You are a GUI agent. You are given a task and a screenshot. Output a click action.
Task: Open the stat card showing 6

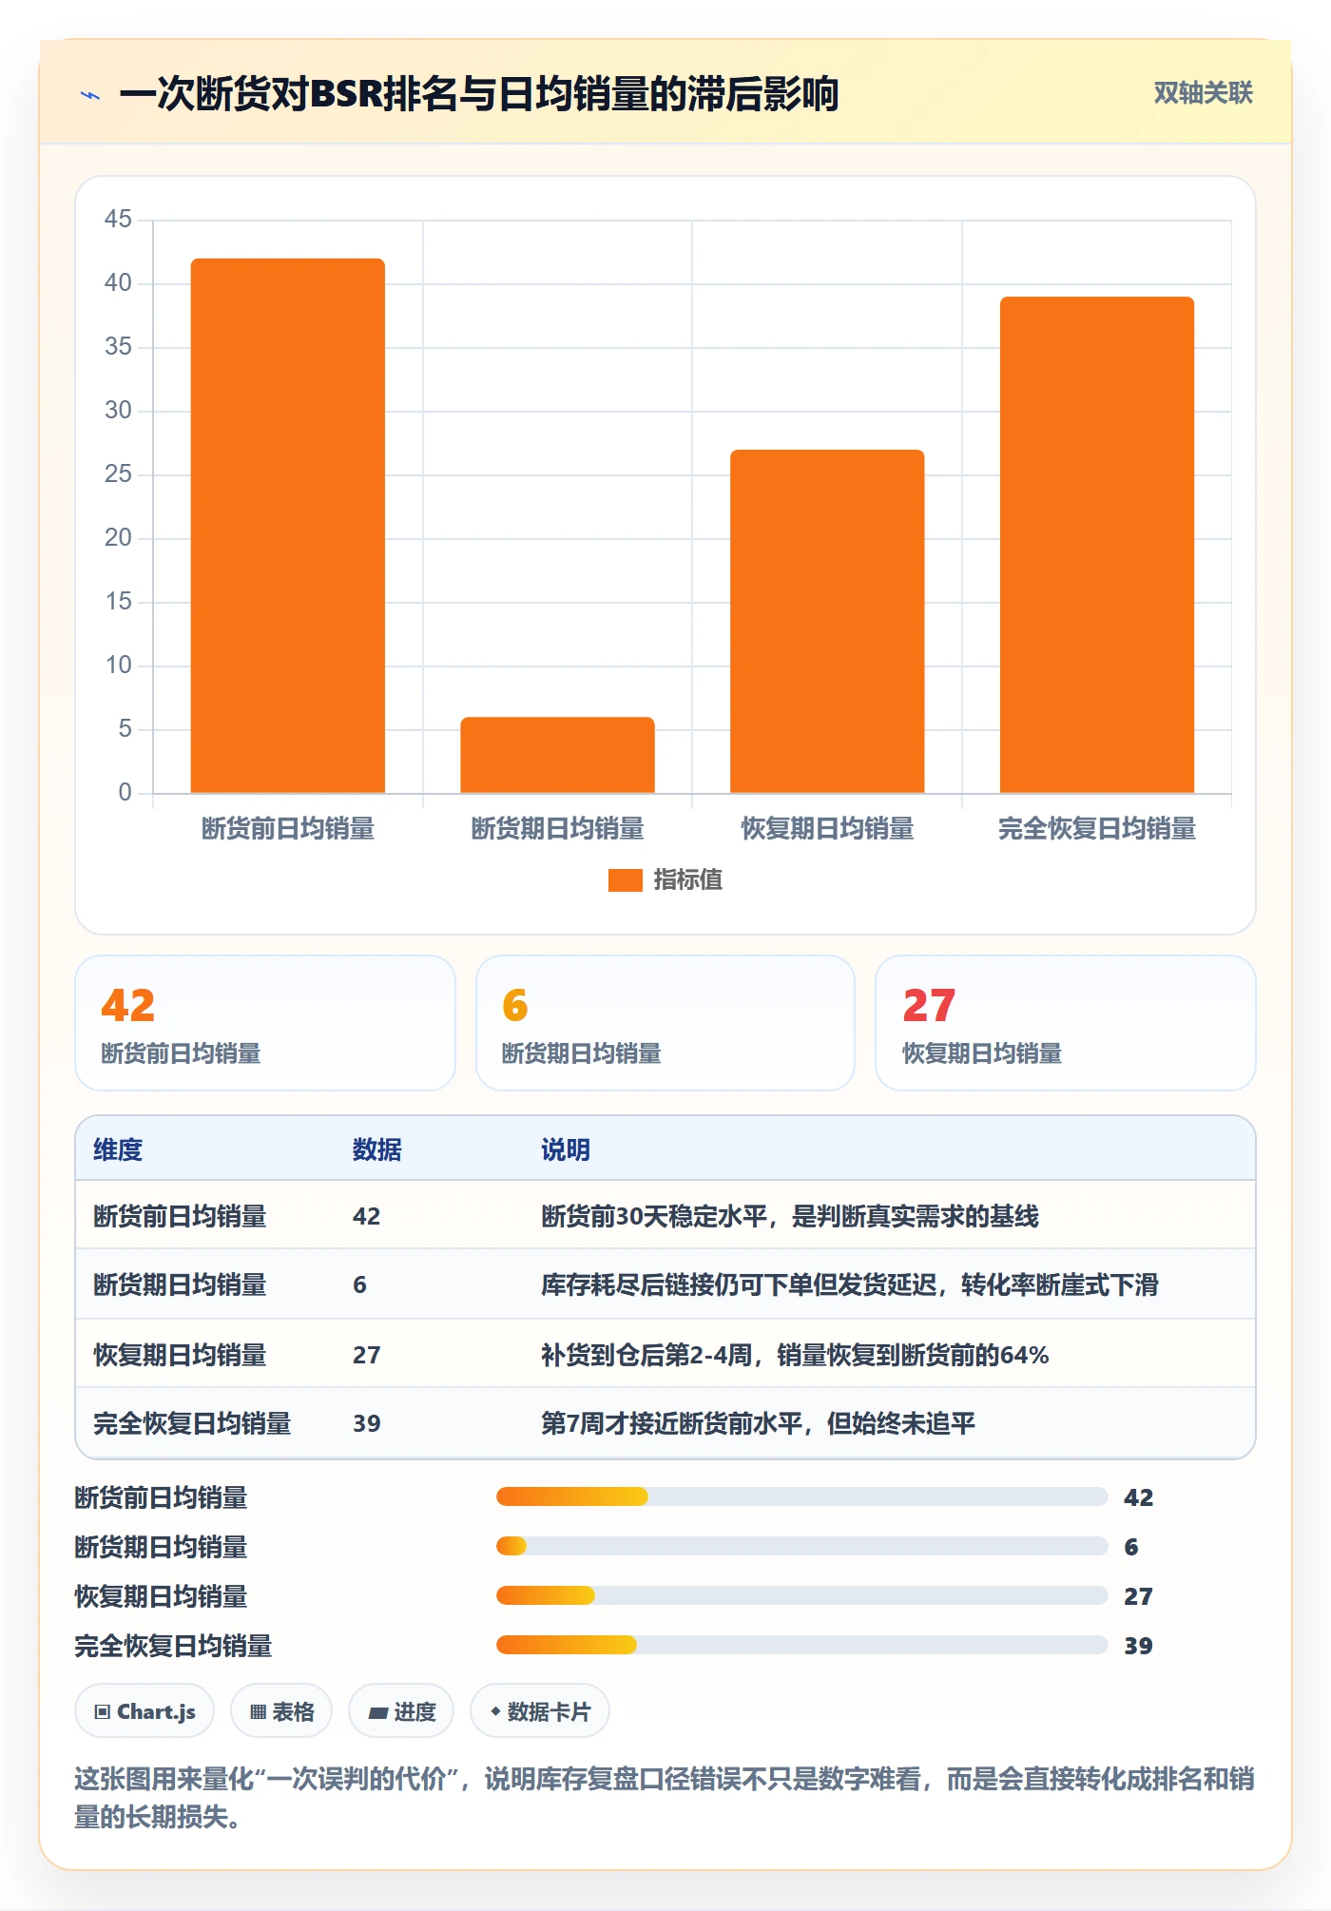665,1023
